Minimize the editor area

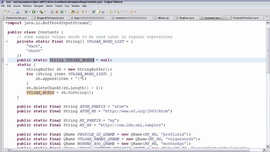coord(267,17)
